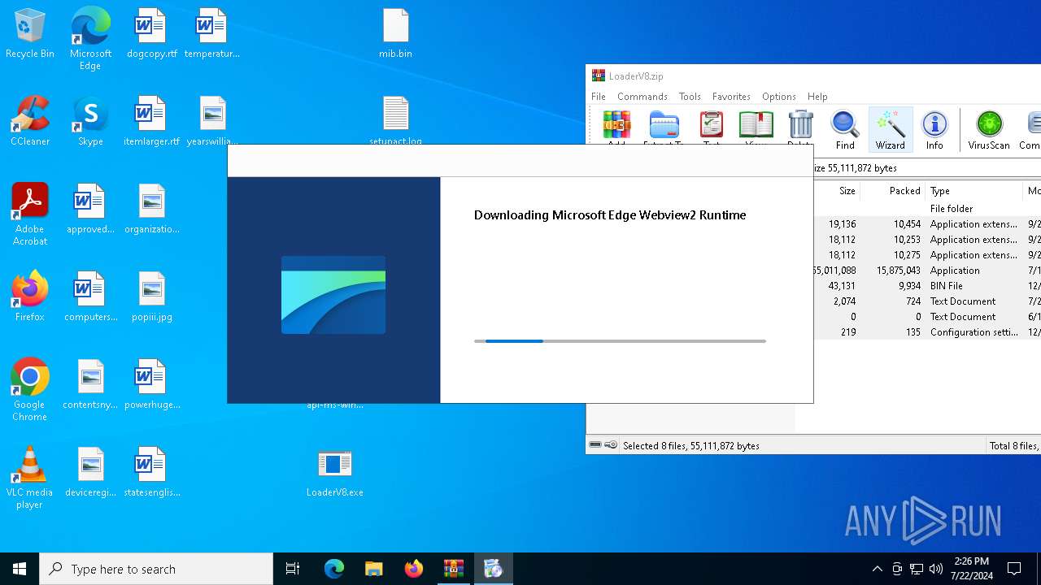This screenshot has width=1041, height=585.
Task: Select the organizatio... image file
Action: (x=151, y=210)
